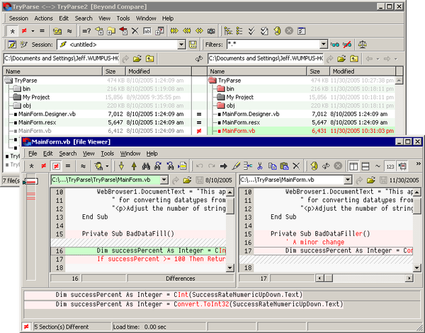
Task: Click the camera snapshot icon in folder toolbar
Action: click(211, 31)
